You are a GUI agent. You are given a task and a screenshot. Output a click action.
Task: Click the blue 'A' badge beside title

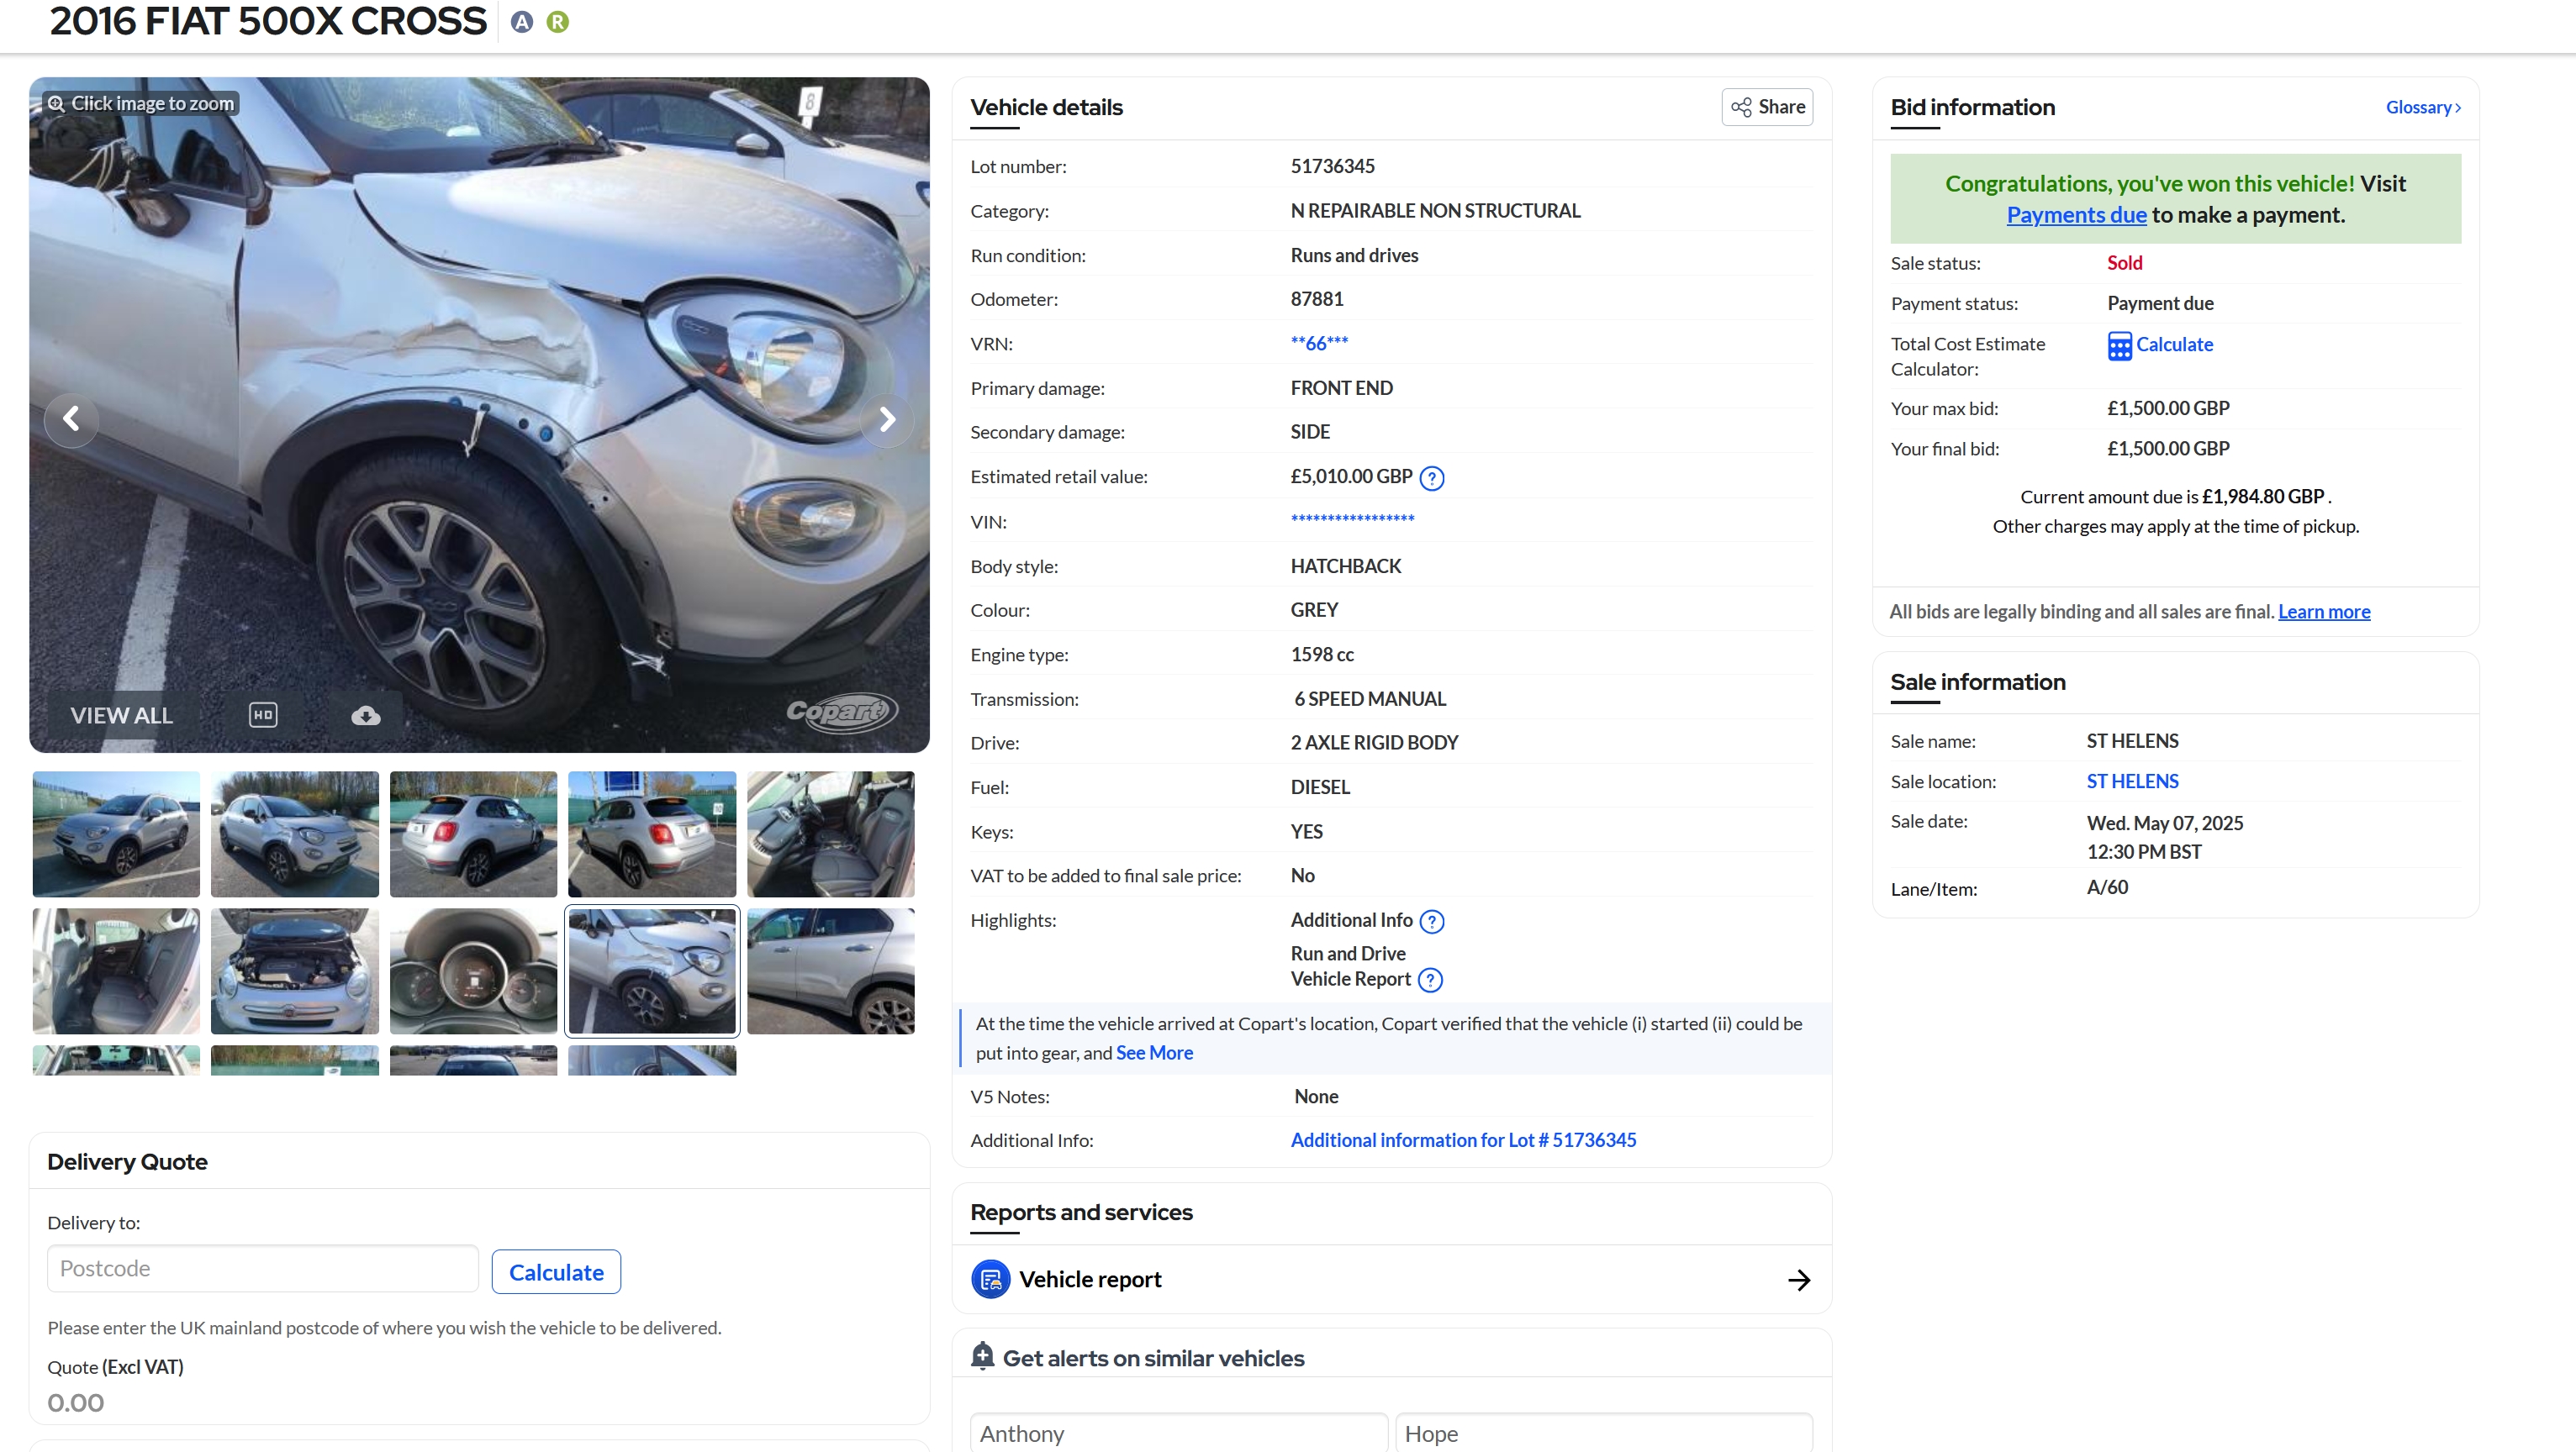click(521, 22)
